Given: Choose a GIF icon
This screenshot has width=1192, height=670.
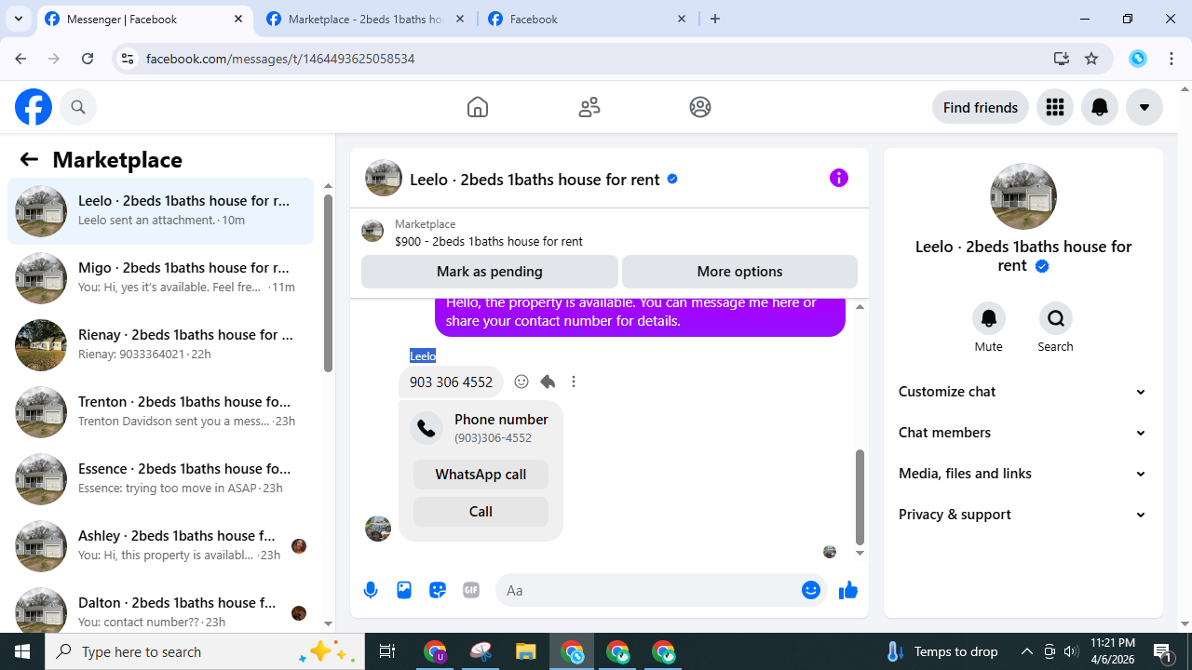Looking at the screenshot, I should click(471, 590).
